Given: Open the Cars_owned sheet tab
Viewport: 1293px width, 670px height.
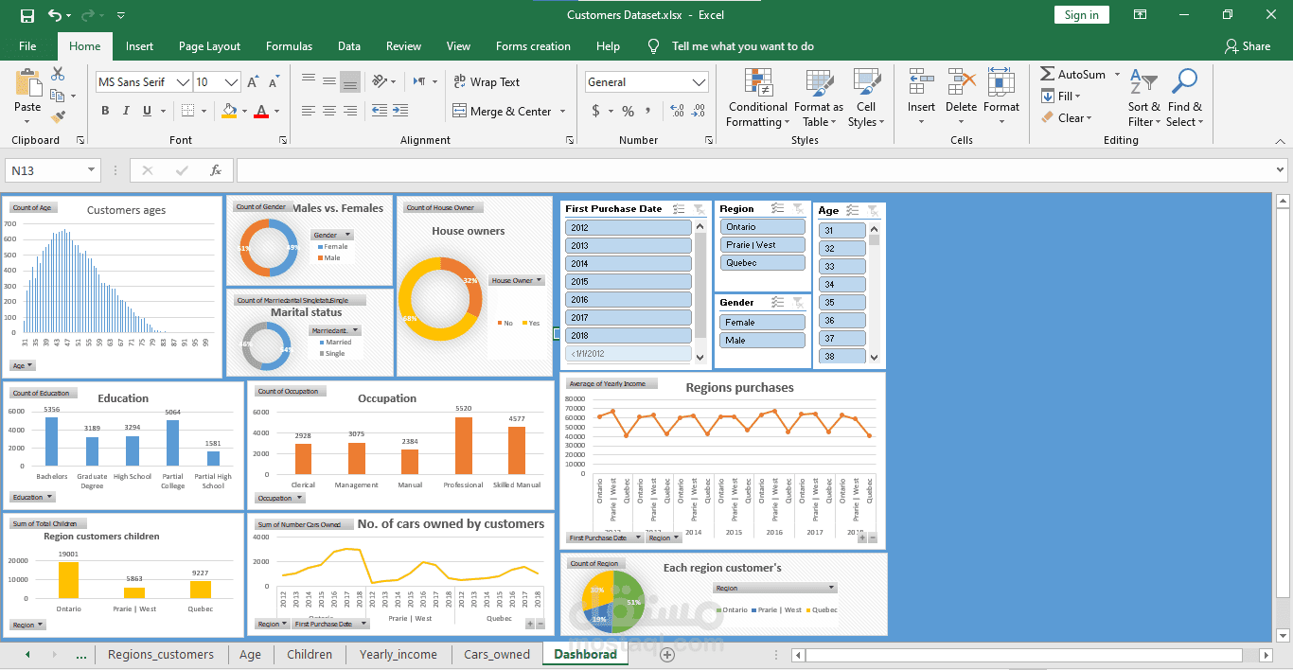Looking at the screenshot, I should click(496, 654).
